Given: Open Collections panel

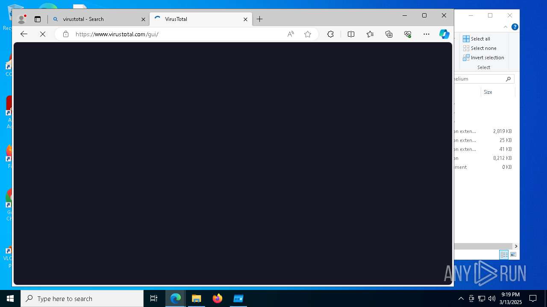Looking at the screenshot, I should pyautogui.click(x=389, y=34).
